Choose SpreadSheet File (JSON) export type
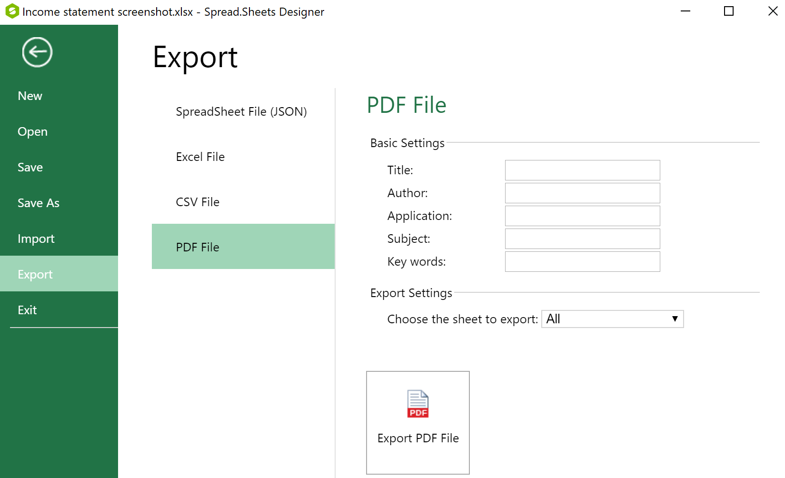 pyautogui.click(x=241, y=111)
